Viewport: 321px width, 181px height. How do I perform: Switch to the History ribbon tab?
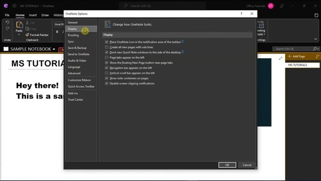(x=58, y=15)
